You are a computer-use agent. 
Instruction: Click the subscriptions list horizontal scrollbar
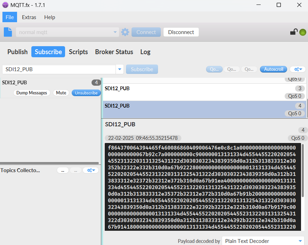[49, 163]
